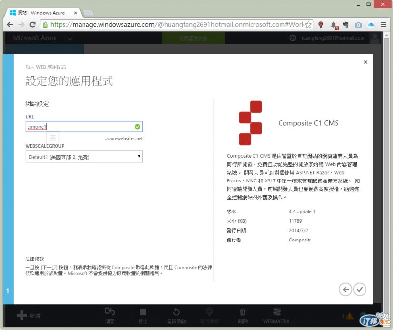Select the 網站 - Windows Azure browser tab
393x330 pixels.
click(43, 13)
